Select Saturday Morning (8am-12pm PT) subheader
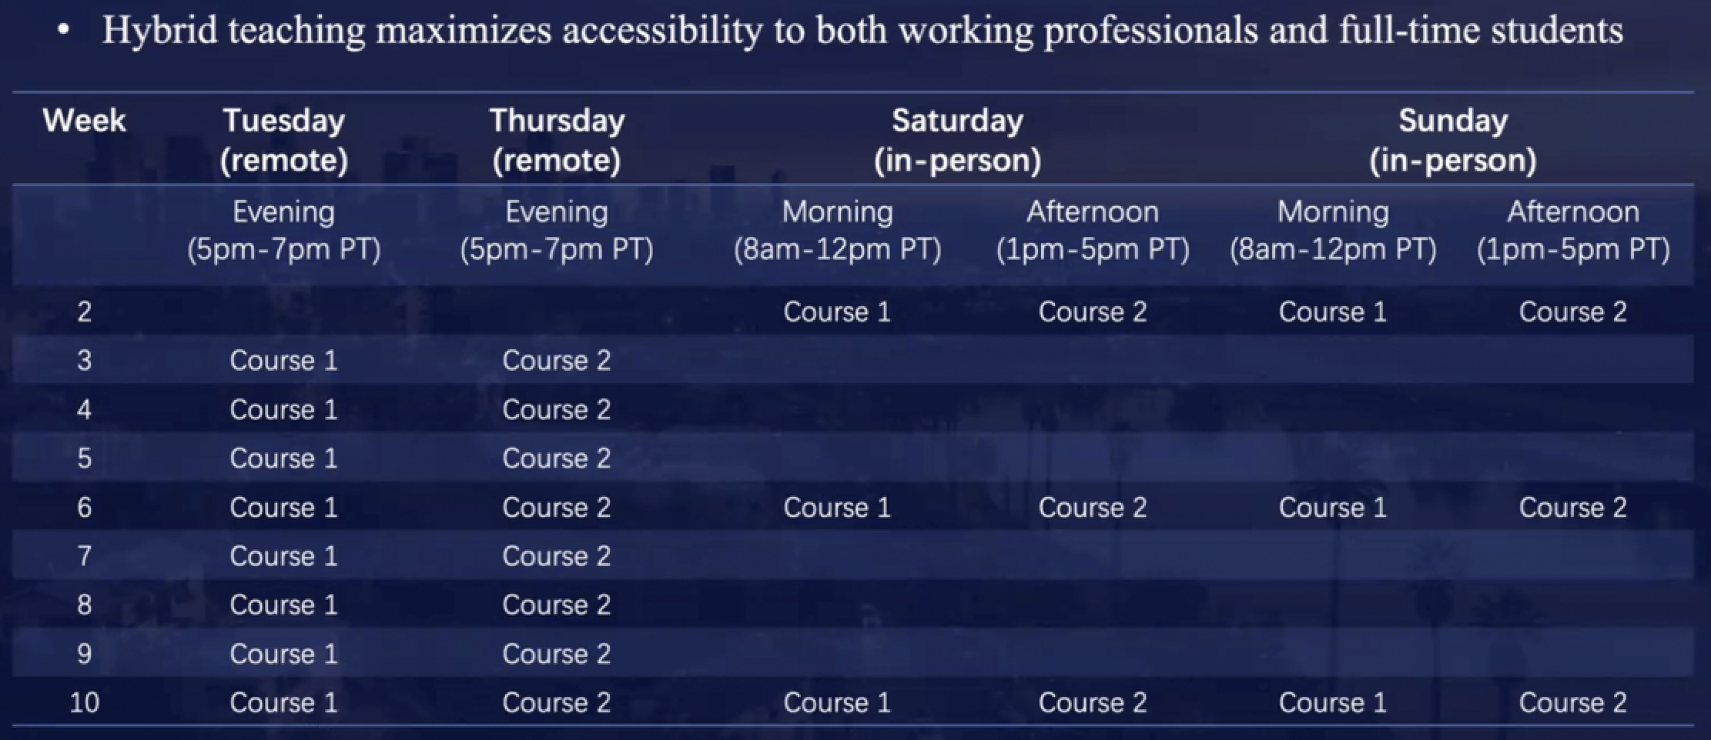This screenshot has height=740, width=1711. [x=837, y=230]
